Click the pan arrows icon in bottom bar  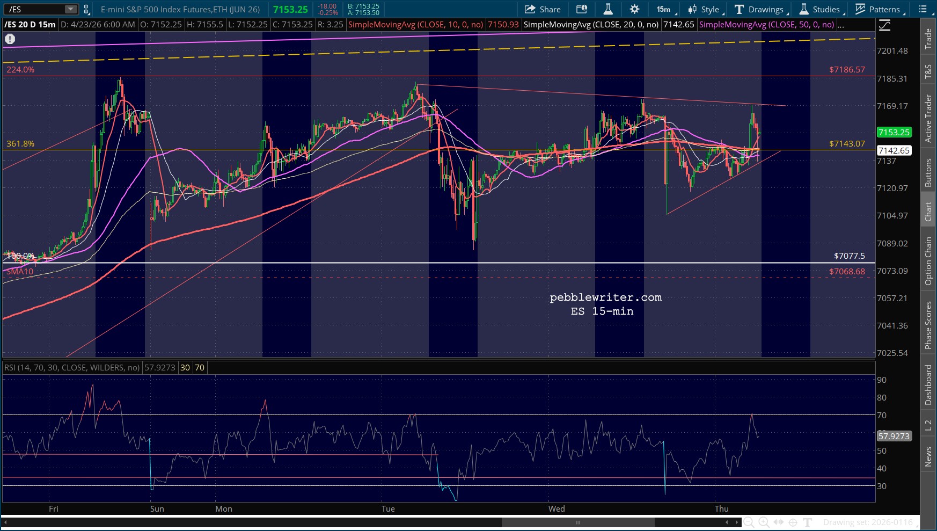[778, 522]
